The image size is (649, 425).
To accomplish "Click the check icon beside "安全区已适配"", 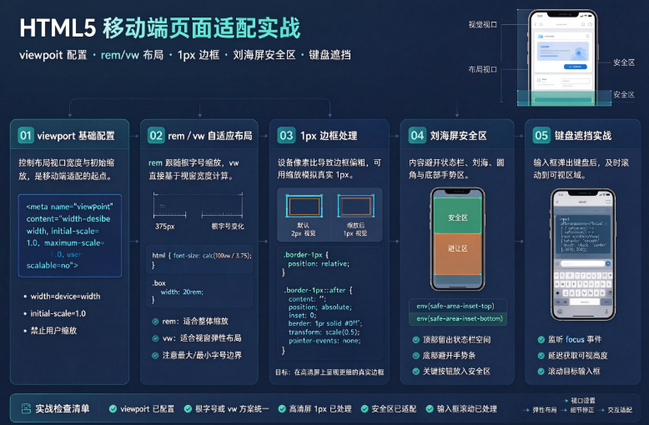I will coord(365,409).
